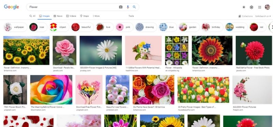Open the Wikipedia flower grid thumbnail

click(177, 50)
